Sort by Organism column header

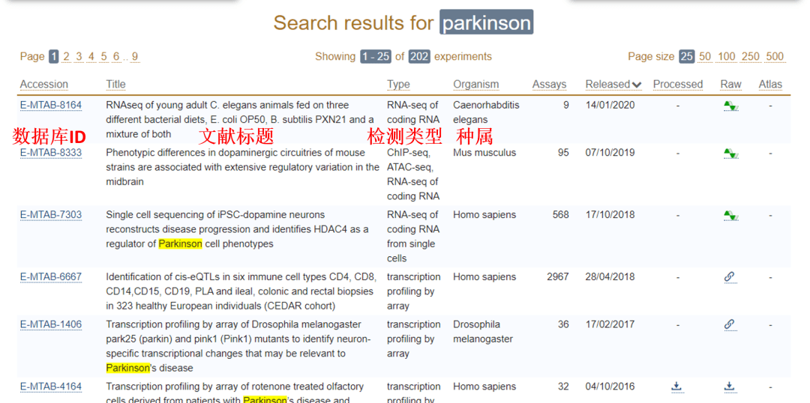pyautogui.click(x=475, y=84)
